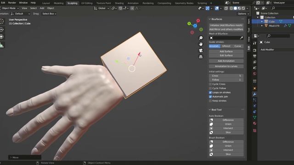Open the shading options dropdown arrow
The height and width of the screenshot is (165, 294).
click(247, 8)
